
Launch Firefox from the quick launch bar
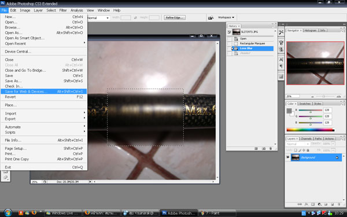(34, 213)
